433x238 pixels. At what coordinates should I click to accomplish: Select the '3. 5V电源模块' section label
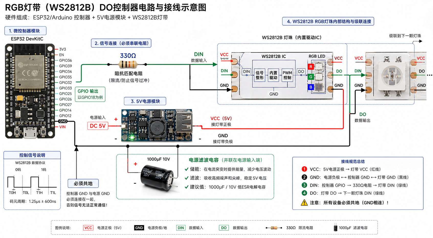pos(145,101)
